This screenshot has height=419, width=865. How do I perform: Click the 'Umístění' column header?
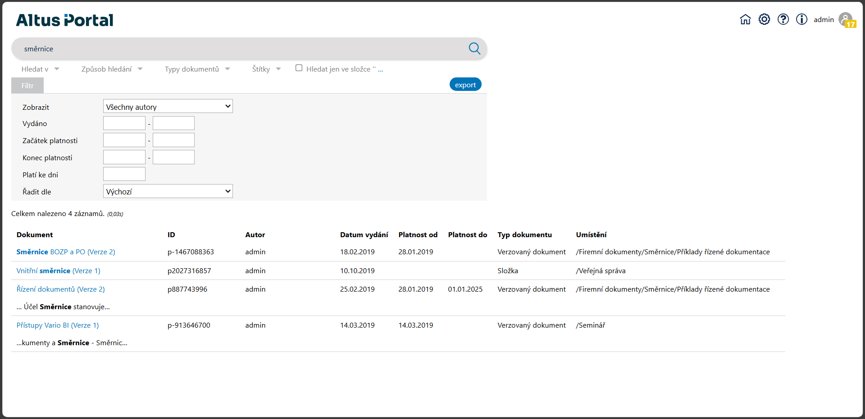click(591, 235)
